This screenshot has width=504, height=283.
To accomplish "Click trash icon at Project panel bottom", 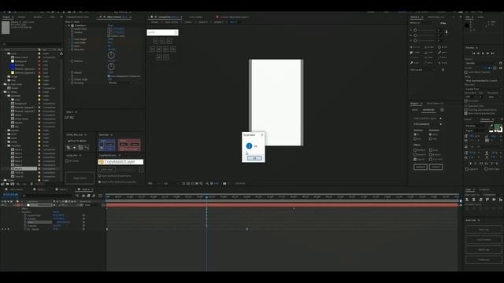I will click(31, 184).
